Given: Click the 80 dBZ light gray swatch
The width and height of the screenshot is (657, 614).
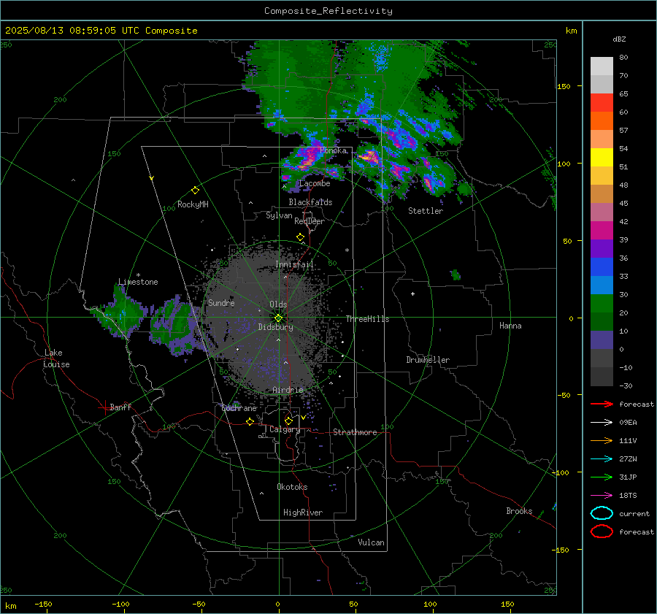Looking at the screenshot, I should (x=602, y=66).
